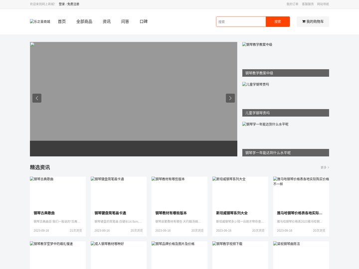The height and width of the screenshot is (269, 359).
Task: Click the 免费注册 link
Action: coord(73,4)
